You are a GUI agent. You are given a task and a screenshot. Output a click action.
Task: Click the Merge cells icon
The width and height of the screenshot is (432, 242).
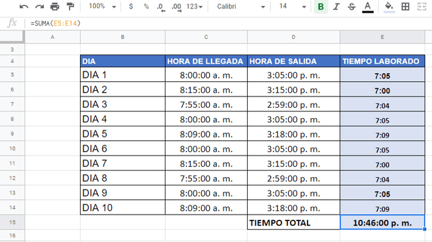point(421,6)
